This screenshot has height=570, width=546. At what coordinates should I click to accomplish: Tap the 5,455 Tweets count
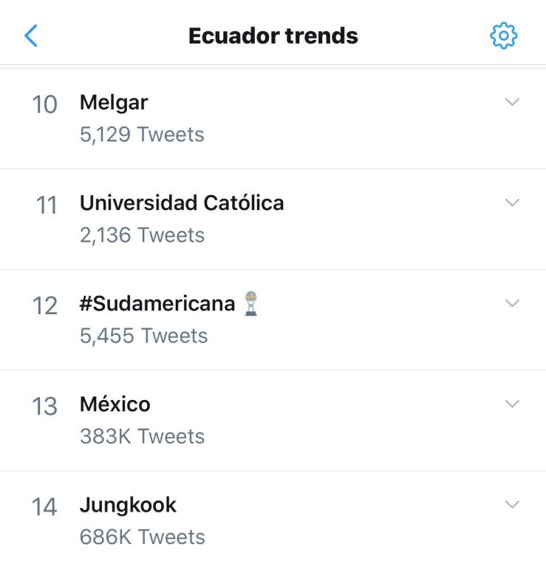point(143,336)
